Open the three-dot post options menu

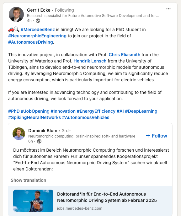168,9
